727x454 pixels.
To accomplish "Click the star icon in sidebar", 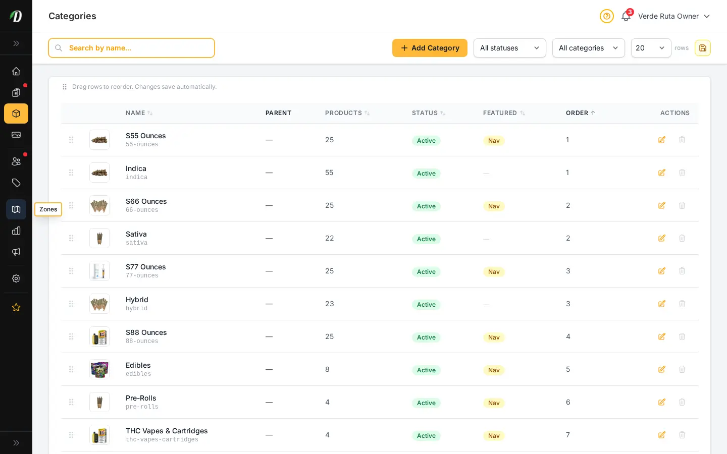I will point(16,307).
